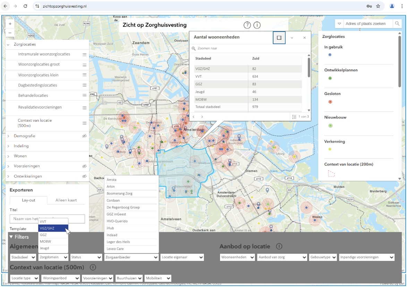The height and width of the screenshot is (287, 407).
Task: Choose Amsta from Zorgaanbieder list
Action: point(132,180)
